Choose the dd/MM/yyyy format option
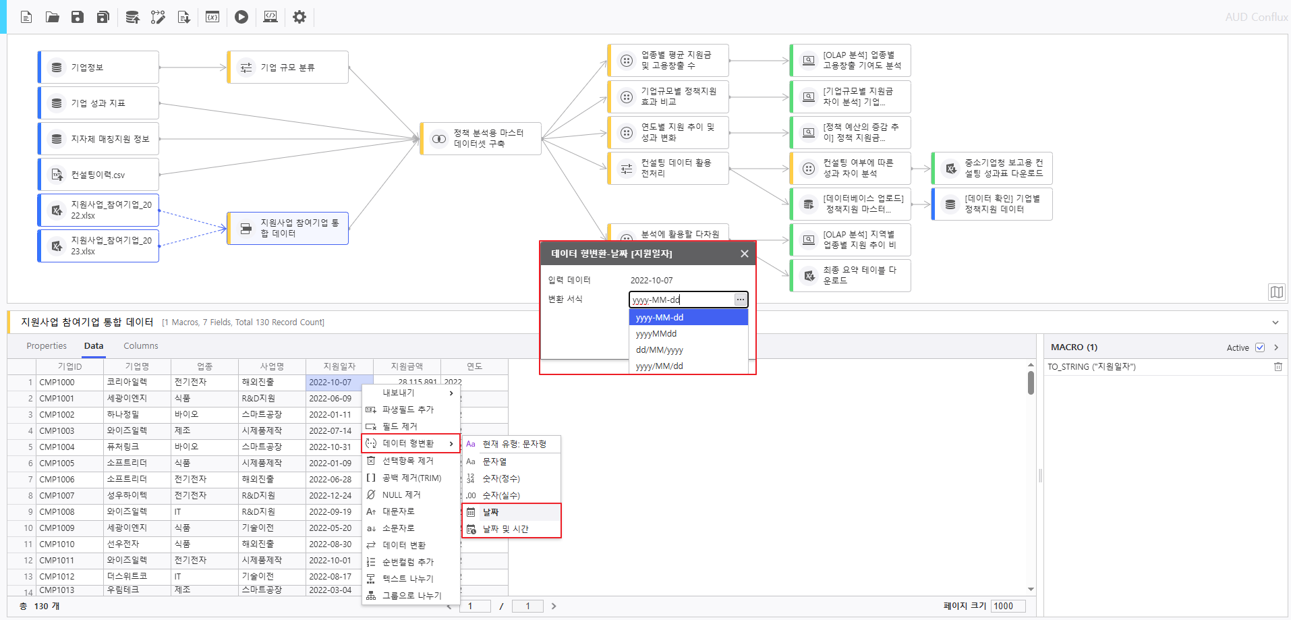Image resolution: width=1291 pixels, height=620 pixels. coord(659,350)
